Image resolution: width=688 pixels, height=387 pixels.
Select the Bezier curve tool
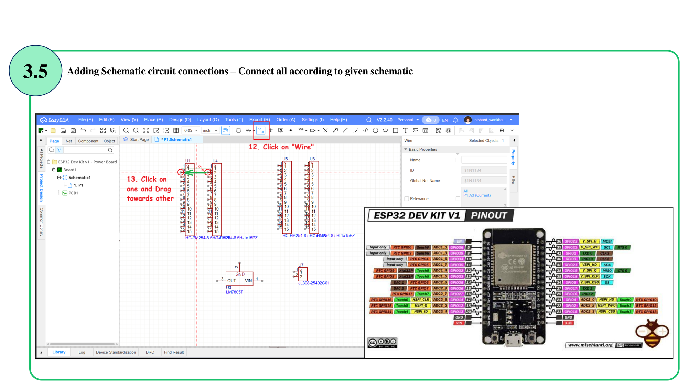tap(365, 130)
